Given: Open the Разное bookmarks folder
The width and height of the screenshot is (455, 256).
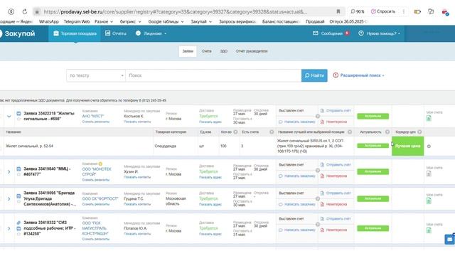Looking at the screenshot, I should 104,21.
